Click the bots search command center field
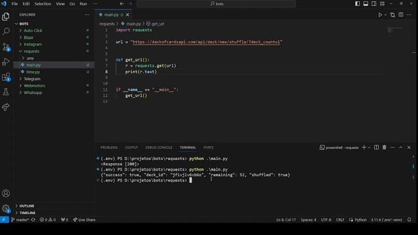The width and height of the screenshot is (418, 235). tap(216, 4)
